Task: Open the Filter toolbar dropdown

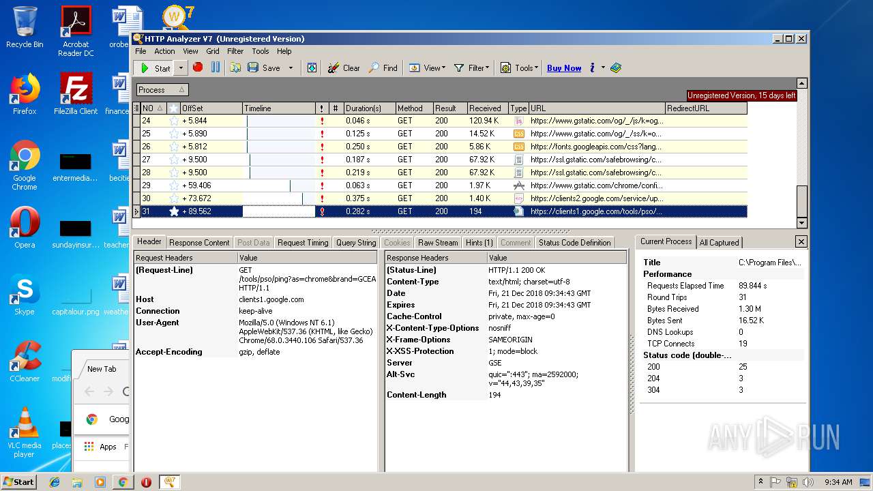Action: coord(472,68)
